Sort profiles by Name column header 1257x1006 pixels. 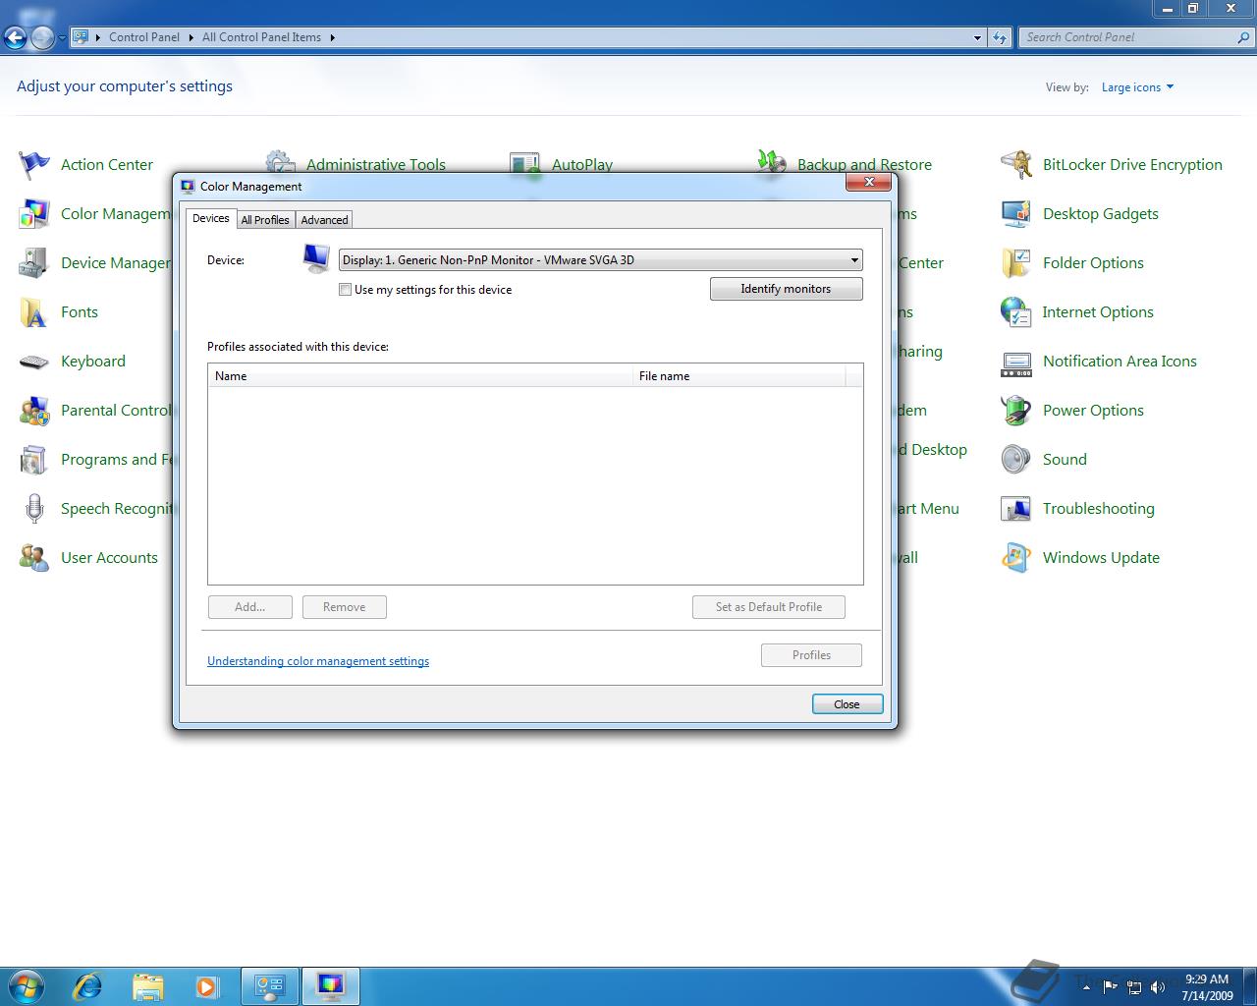[x=420, y=376]
